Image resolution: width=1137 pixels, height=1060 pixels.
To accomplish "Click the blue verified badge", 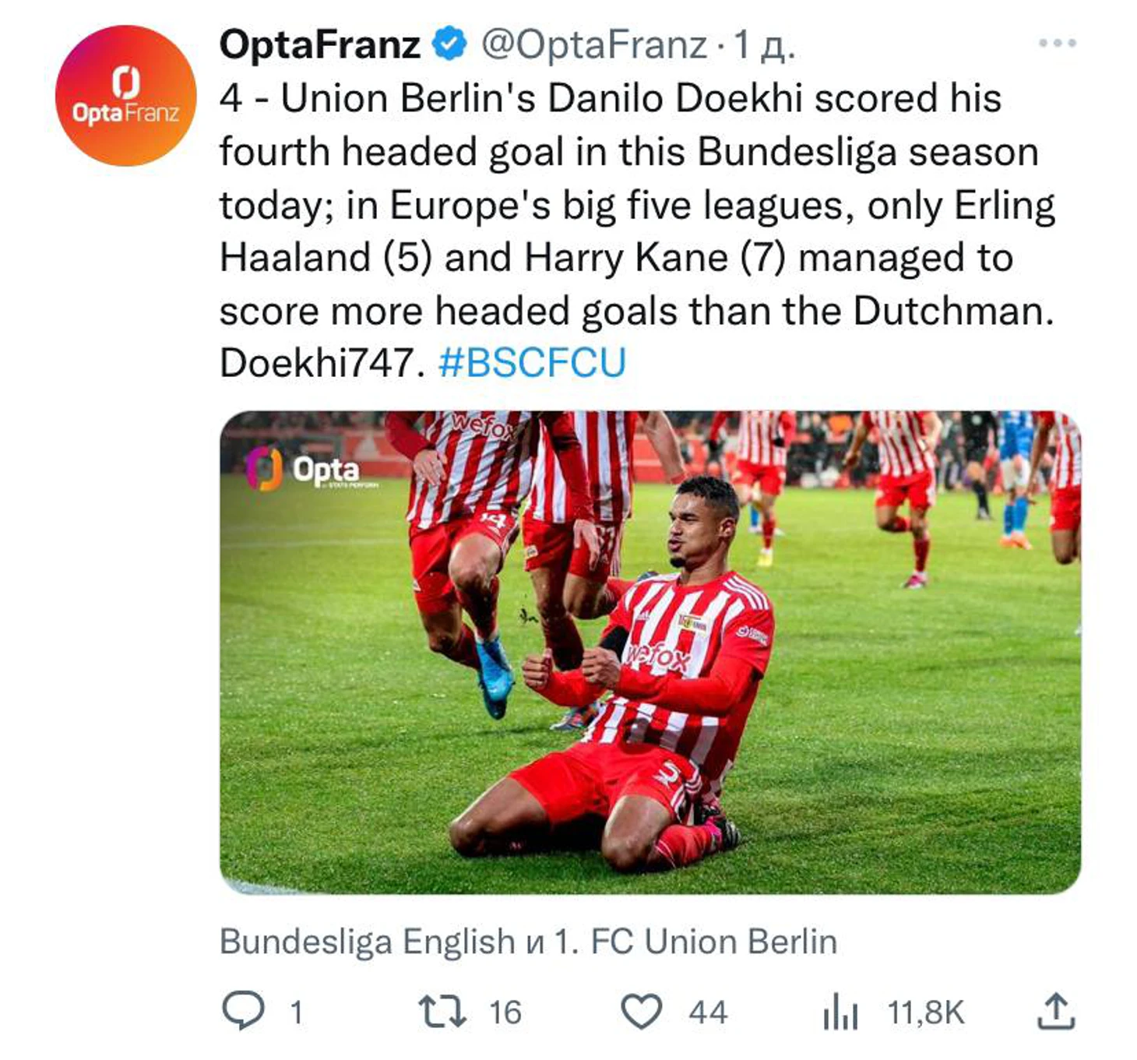I will tap(449, 44).
